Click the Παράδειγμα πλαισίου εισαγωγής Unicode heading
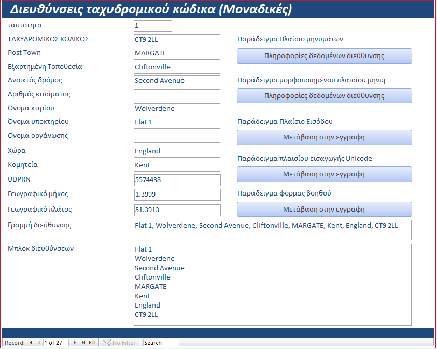437x349 pixels. pyautogui.click(x=305, y=158)
